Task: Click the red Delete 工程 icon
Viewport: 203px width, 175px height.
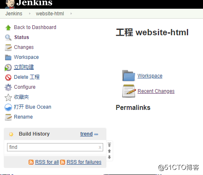Action: (8, 78)
